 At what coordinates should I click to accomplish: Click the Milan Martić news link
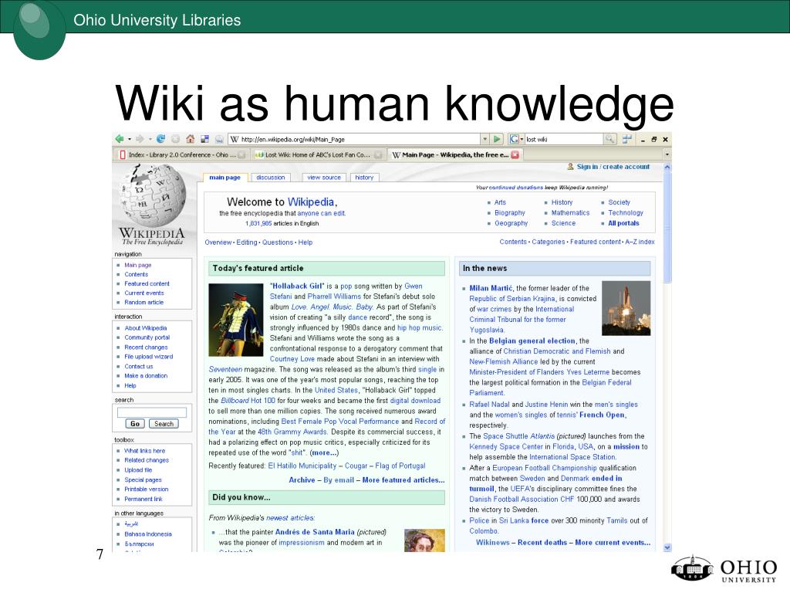pos(491,289)
